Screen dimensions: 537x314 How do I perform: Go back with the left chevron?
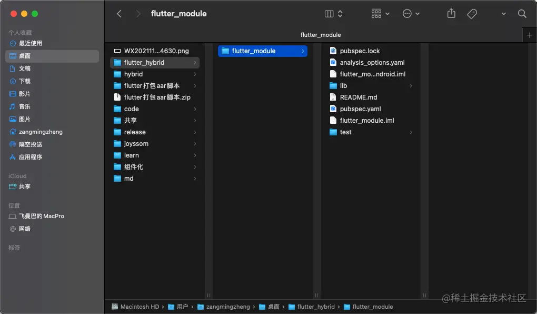119,14
